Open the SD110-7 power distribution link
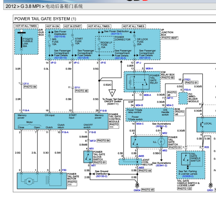 pos(116,34)
